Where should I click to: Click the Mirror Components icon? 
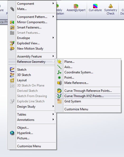click(x=12, y=22)
